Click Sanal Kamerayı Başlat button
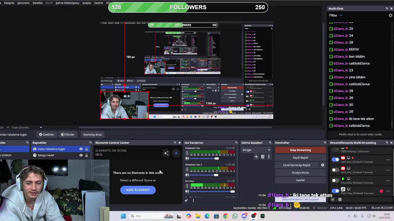394x221 pixels. pos(297,165)
